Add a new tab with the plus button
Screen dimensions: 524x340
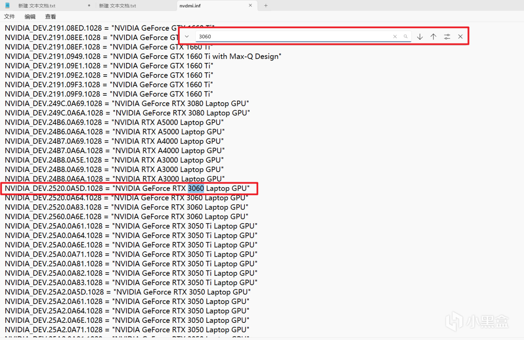pyautogui.click(x=266, y=6)
